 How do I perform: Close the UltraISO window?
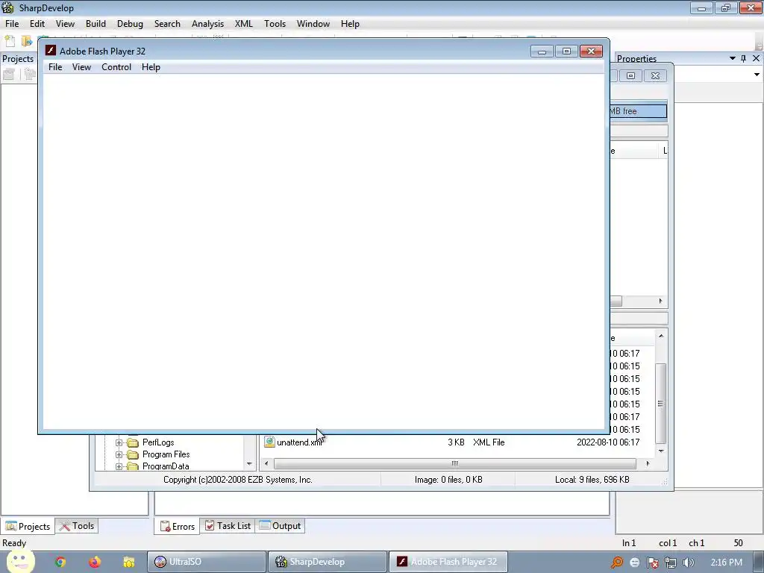(655, 75)
